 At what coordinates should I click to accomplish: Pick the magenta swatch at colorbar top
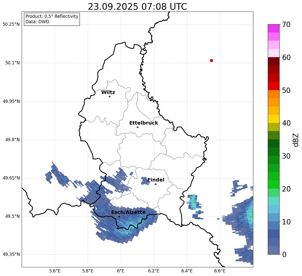273,28
